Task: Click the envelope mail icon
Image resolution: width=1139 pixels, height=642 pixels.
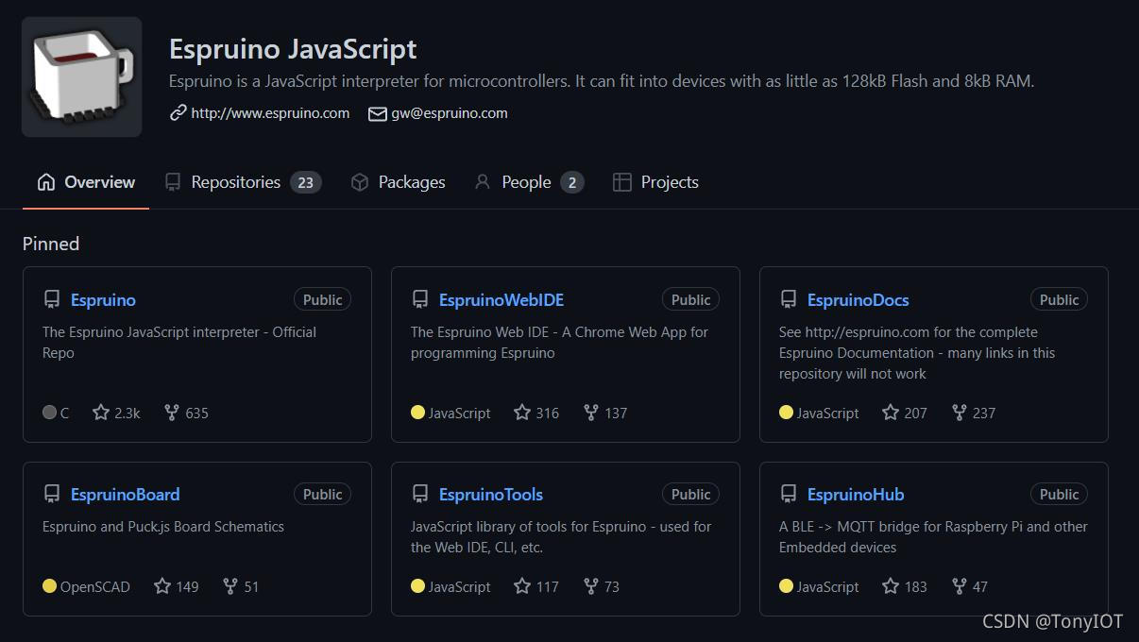Action: [377, 113]
